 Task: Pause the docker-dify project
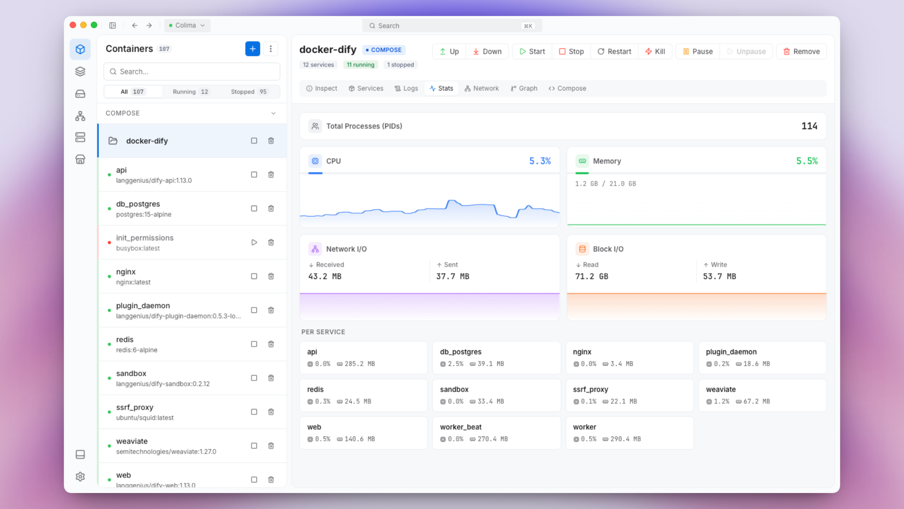(x=698, y=52)
